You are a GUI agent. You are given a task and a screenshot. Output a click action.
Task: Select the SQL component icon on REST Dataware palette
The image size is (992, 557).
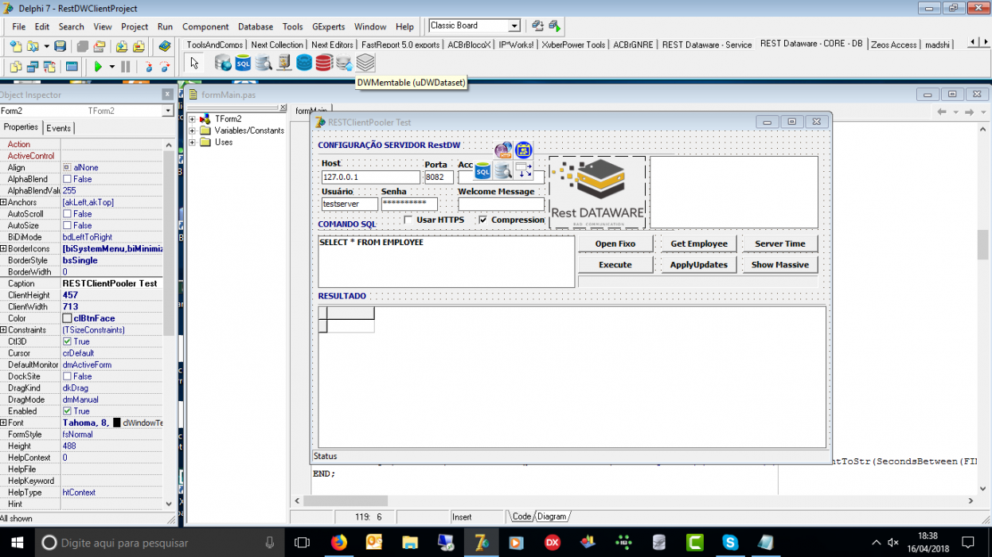(244, 62)
